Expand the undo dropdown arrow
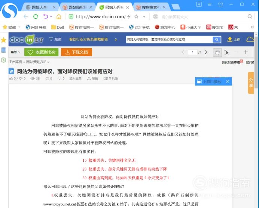This screenshot has width=259, height=208. point(51,17)
